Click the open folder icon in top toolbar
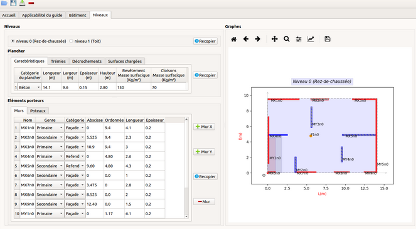This screenshot has height=229, width=416. point(4,3)
